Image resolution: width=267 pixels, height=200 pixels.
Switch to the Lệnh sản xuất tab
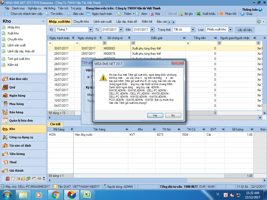(102, 22)
